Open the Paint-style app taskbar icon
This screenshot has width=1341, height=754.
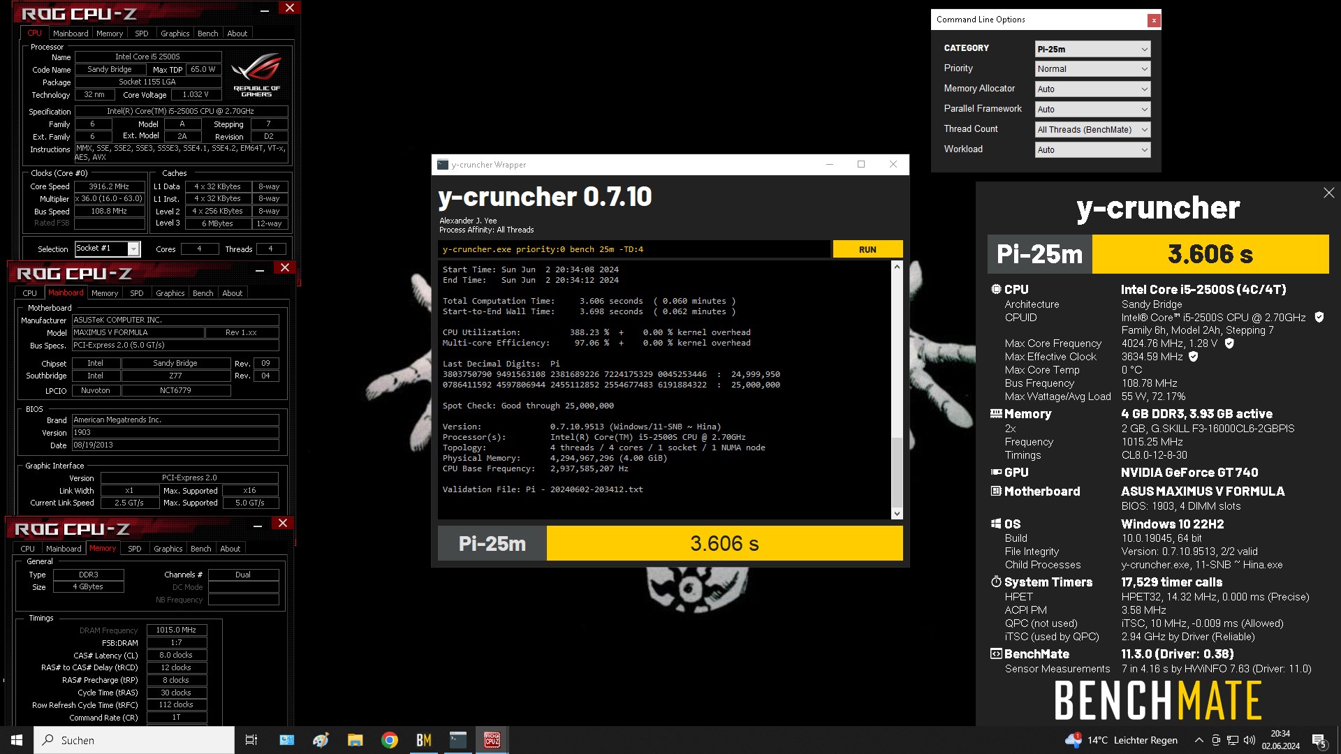click(x=321, y=740)
